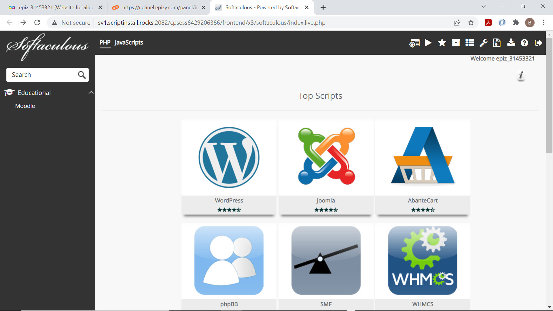Switch to the PHP tab

point(105,43)
